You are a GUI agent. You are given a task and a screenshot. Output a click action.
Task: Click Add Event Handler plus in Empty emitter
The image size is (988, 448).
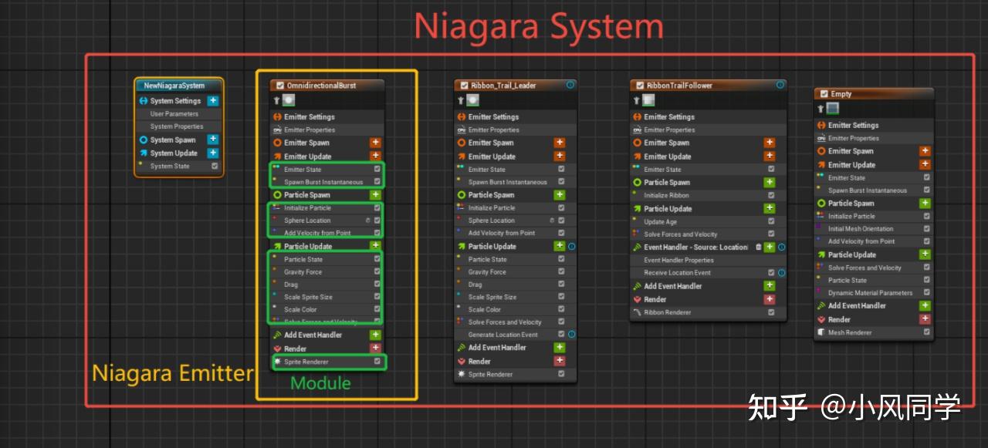tap(925, 306)
